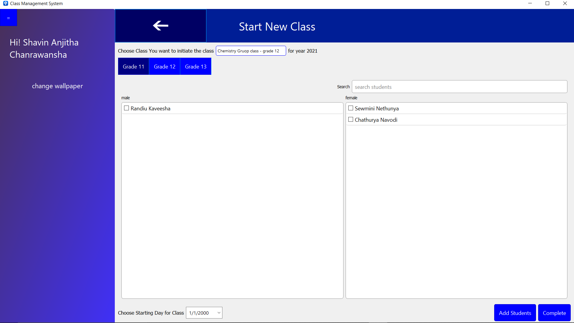Select the Grade 13 tab
Screen dimensions: 574x323
click(x=196, y=66)
